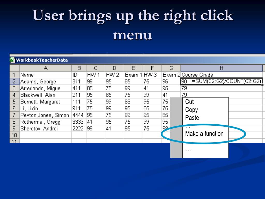Select column G header
The image size is (265, 199).
point(171,68)
